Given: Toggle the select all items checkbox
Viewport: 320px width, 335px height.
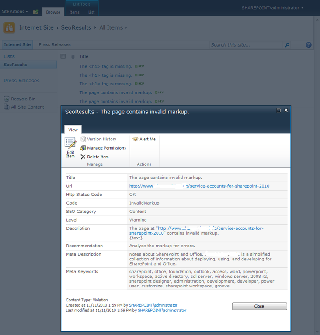Looking at the screenshot, I should click(63, 56).
